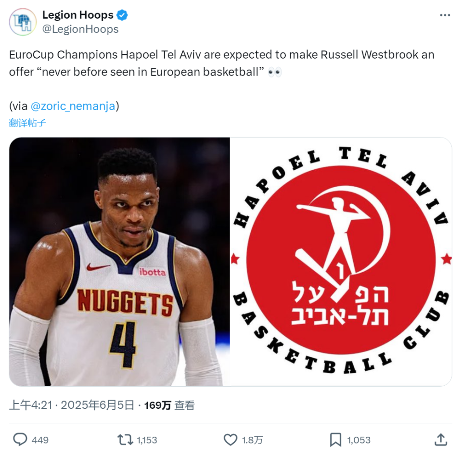Click the 169万 查看 view count
This screenshot has height=454, width=462.
point(169,405)
